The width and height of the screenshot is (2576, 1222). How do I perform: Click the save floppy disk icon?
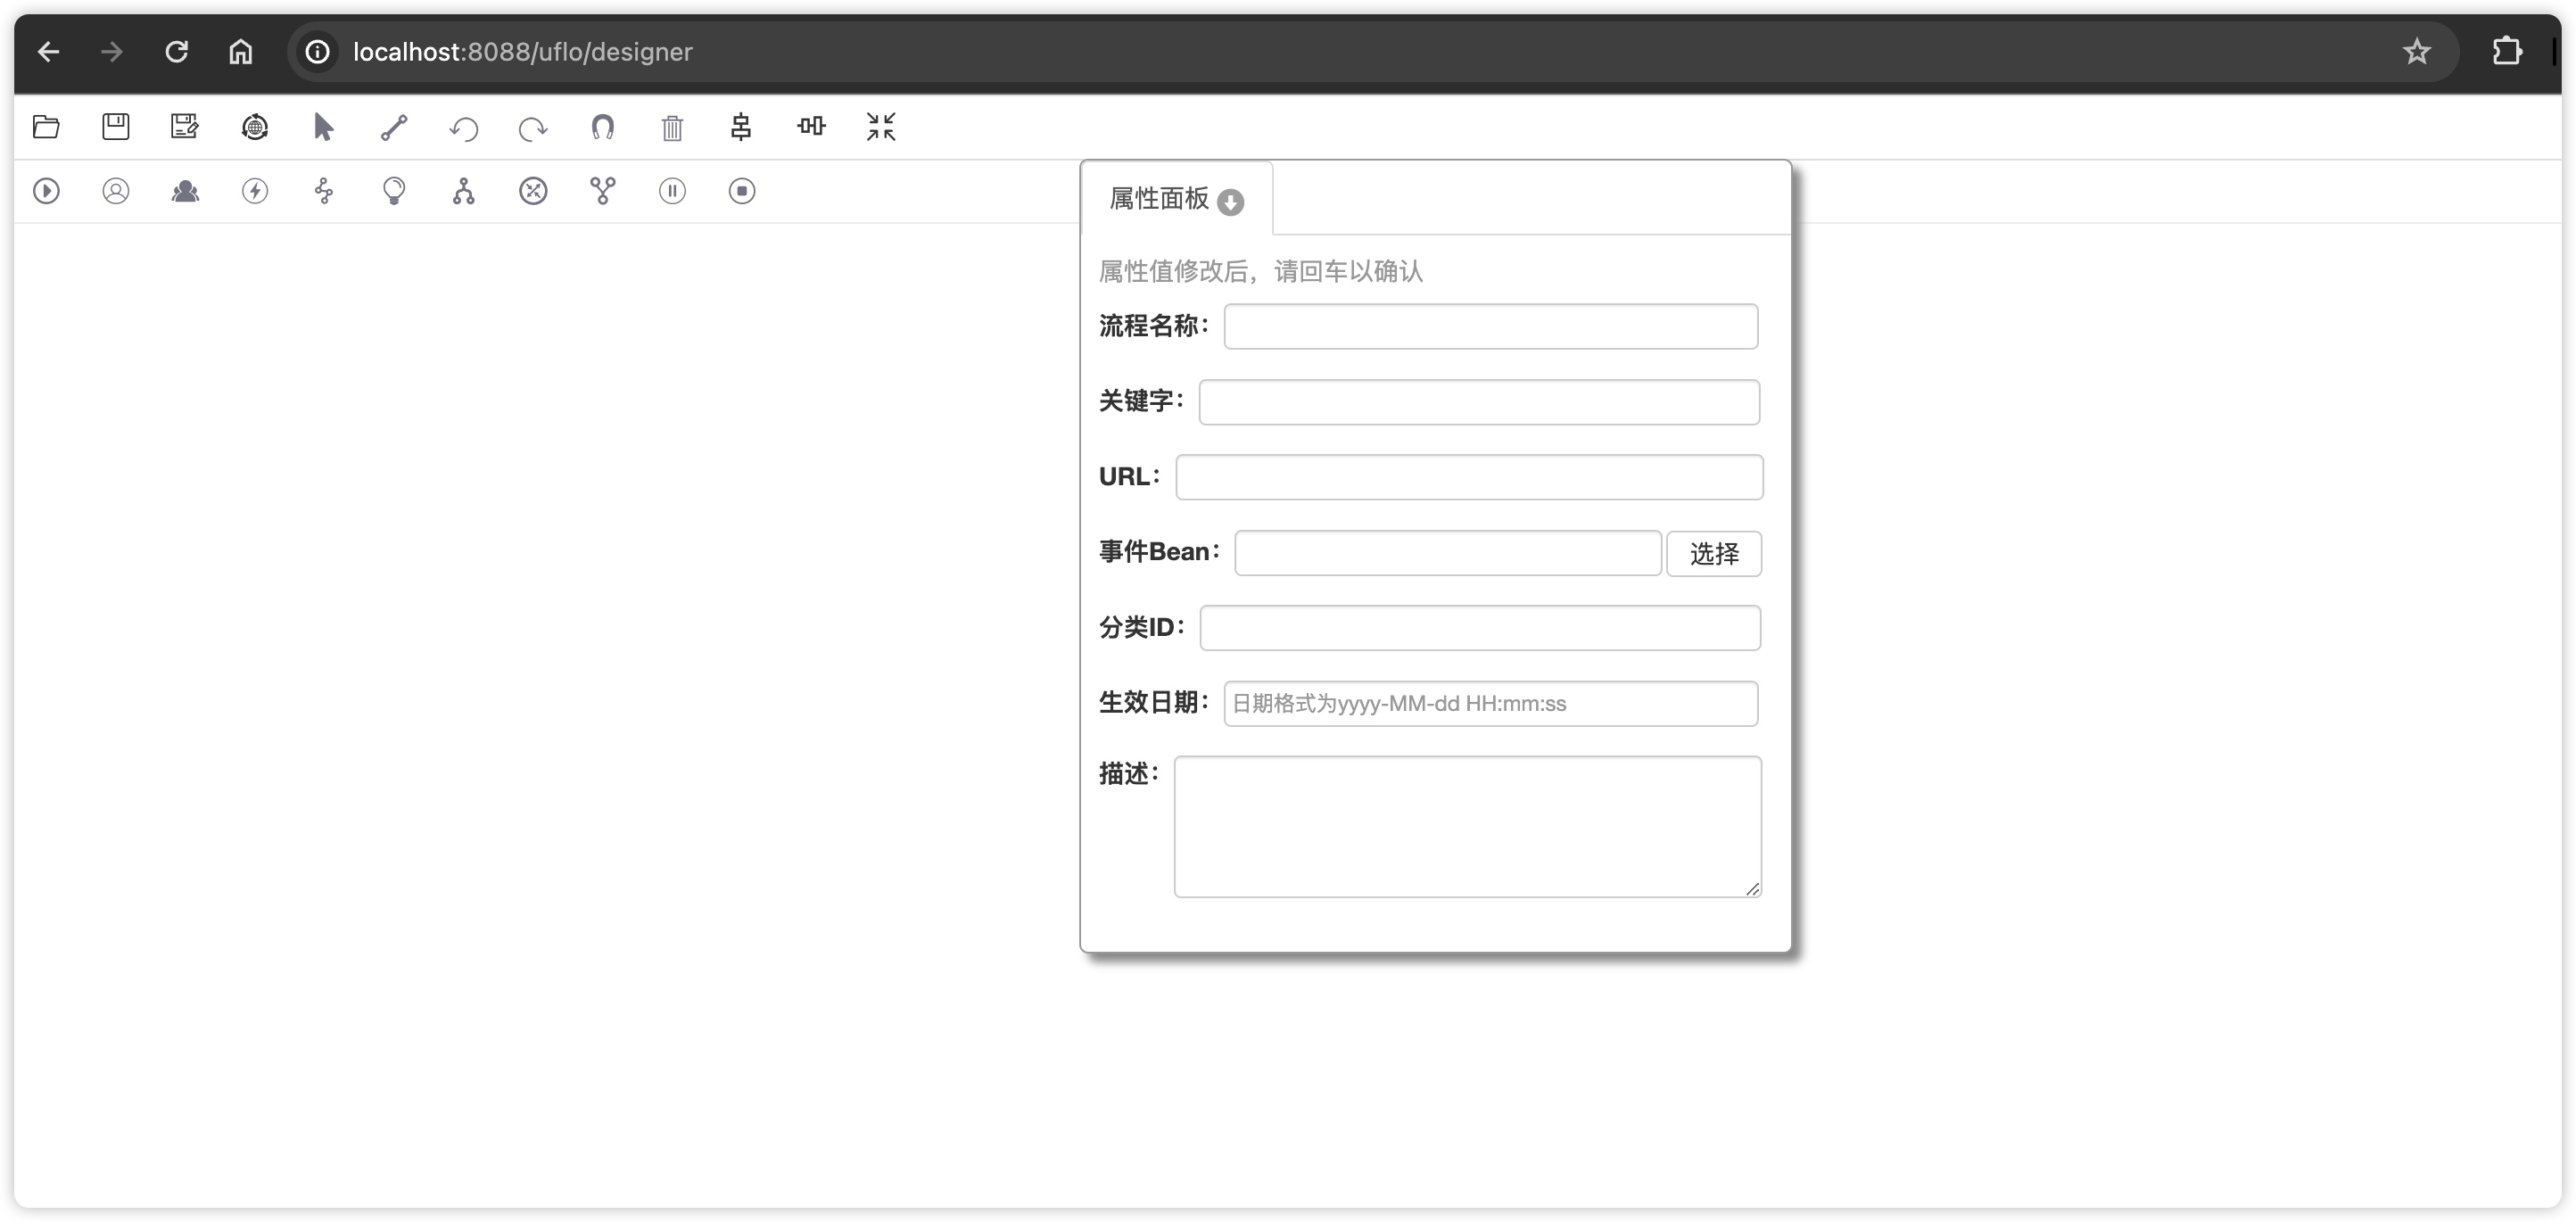[116, 127]
